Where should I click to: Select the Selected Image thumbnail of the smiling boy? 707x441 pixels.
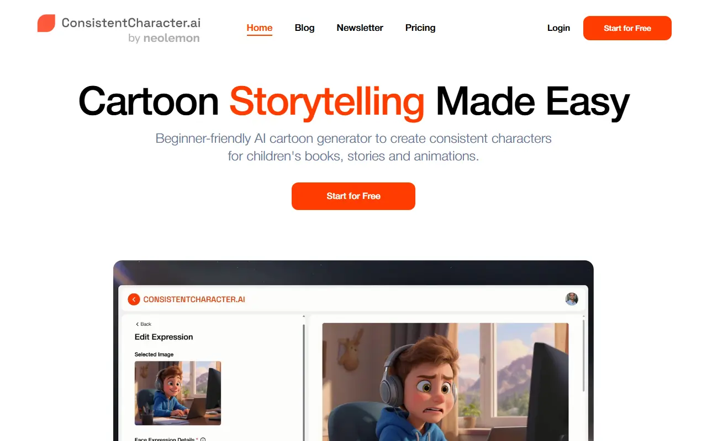tap(178, 393)
